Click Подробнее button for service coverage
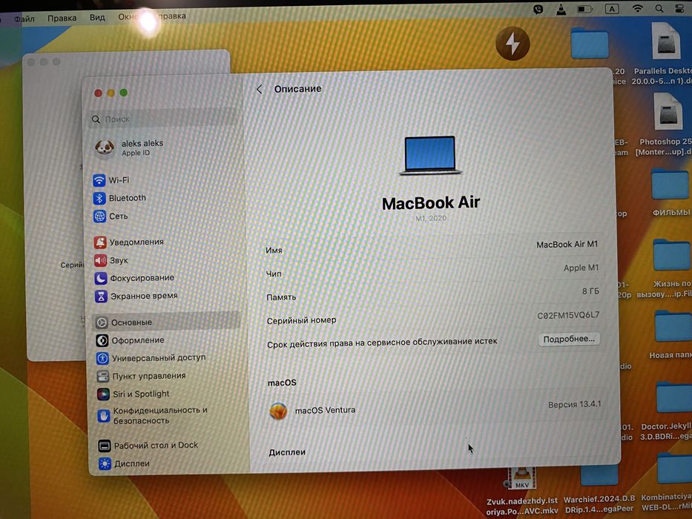Image resolution: width=692 pixels, height=519 pixels. click(x=568, y=339)
